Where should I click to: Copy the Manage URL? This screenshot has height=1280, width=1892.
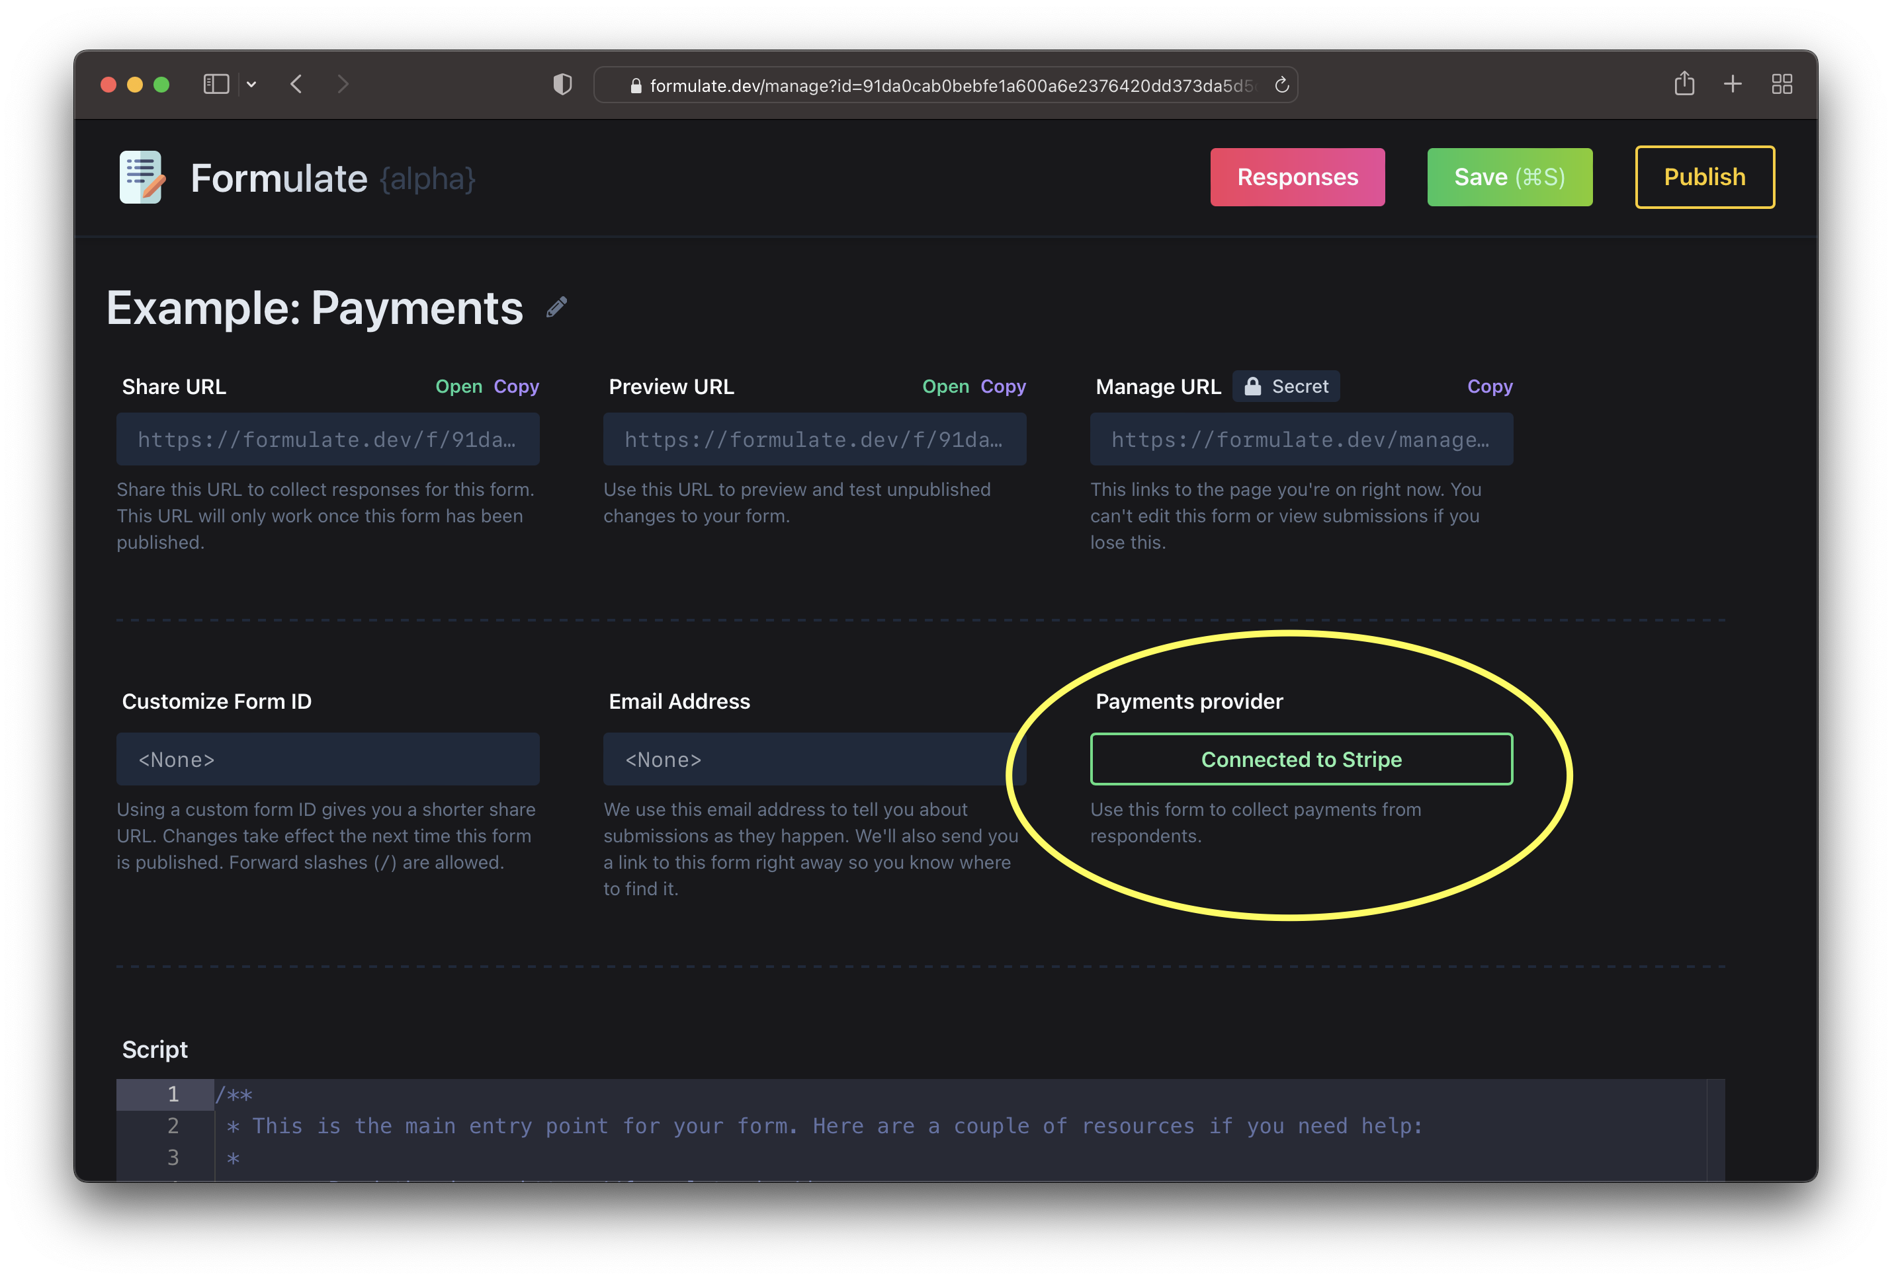(1489, 387)
